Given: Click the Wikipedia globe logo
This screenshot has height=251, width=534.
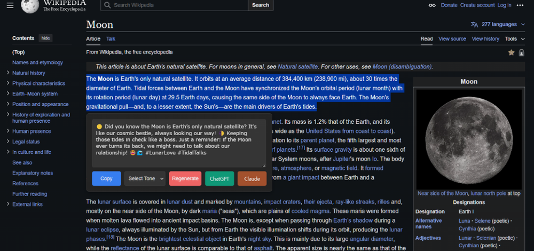Looking at the screenshot, I should 30,6.
